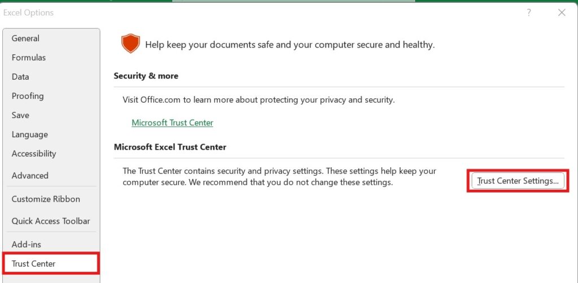Open Proofing settings

click(28, 96)
